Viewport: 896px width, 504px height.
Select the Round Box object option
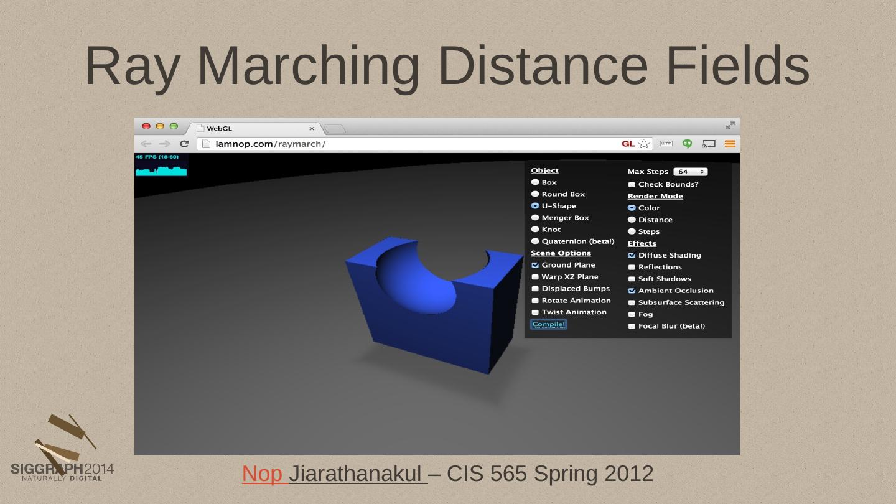[535, 194]
